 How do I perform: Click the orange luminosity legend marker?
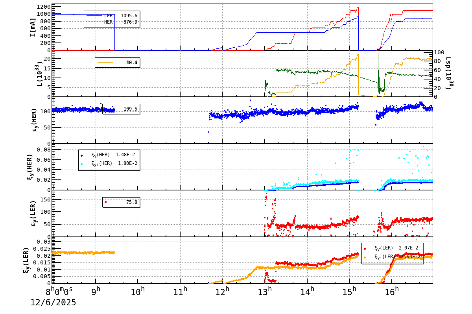click(x=105, y=62)
